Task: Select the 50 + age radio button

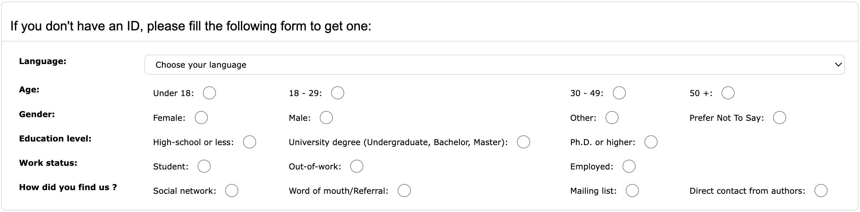Action: (x=728, y=93)
